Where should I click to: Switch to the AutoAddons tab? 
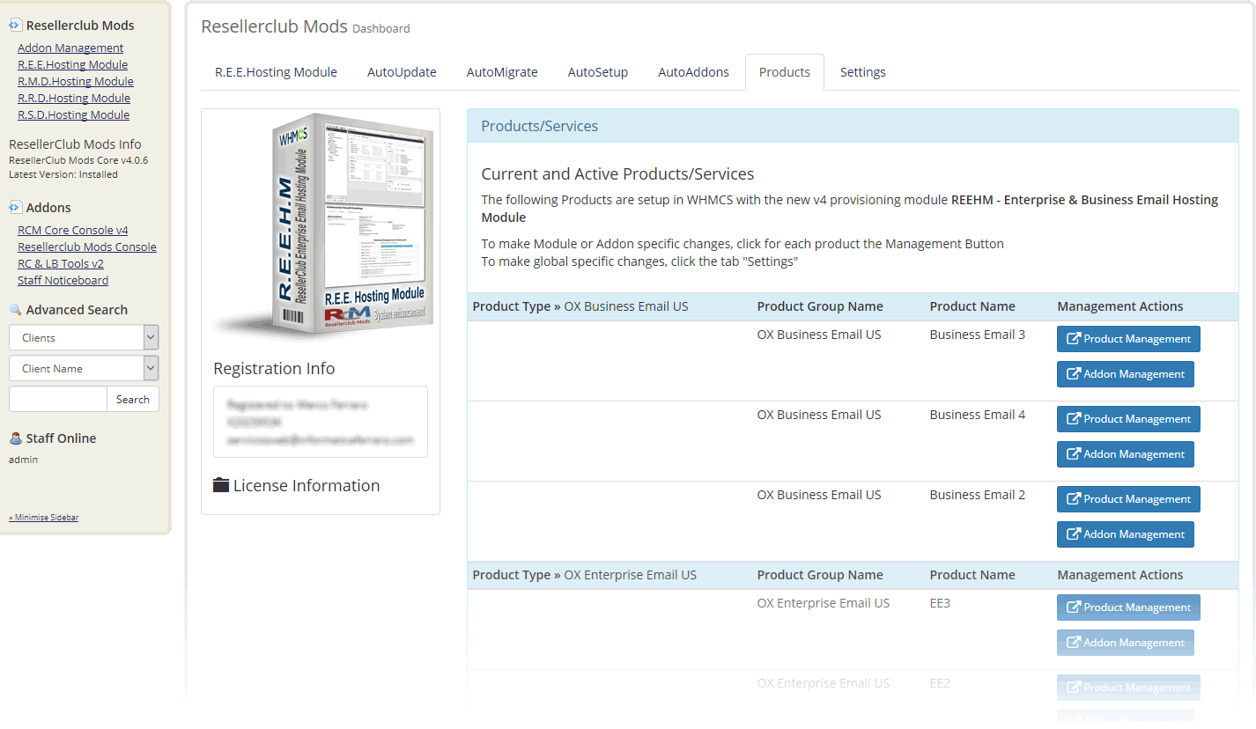tap(694, 72)
